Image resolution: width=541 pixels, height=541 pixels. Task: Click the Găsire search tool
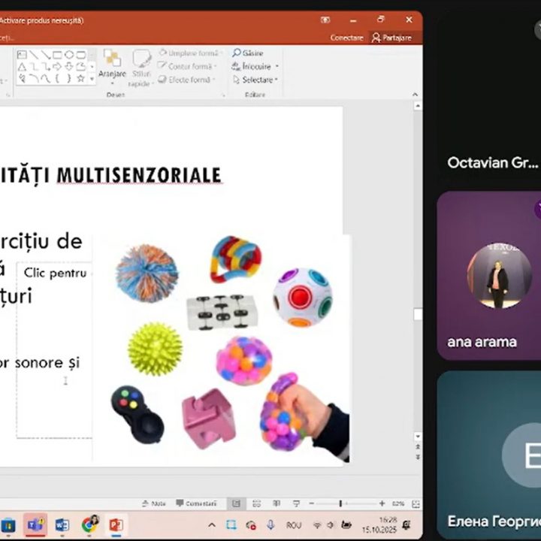click(x=248, y=53)
